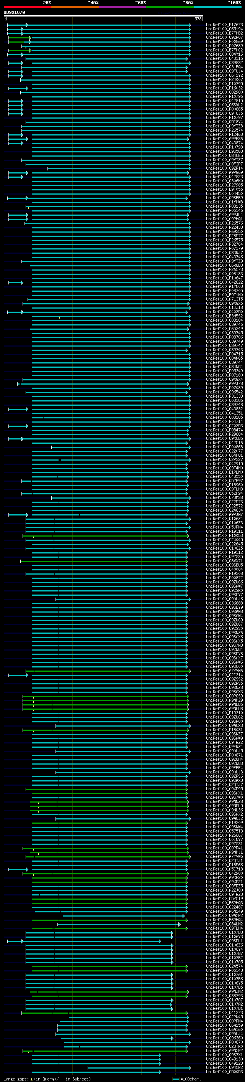This screenshot has width=245, height=1082.
Task: Click the UniRef100_B9T1N0 label
Action: 224,295
